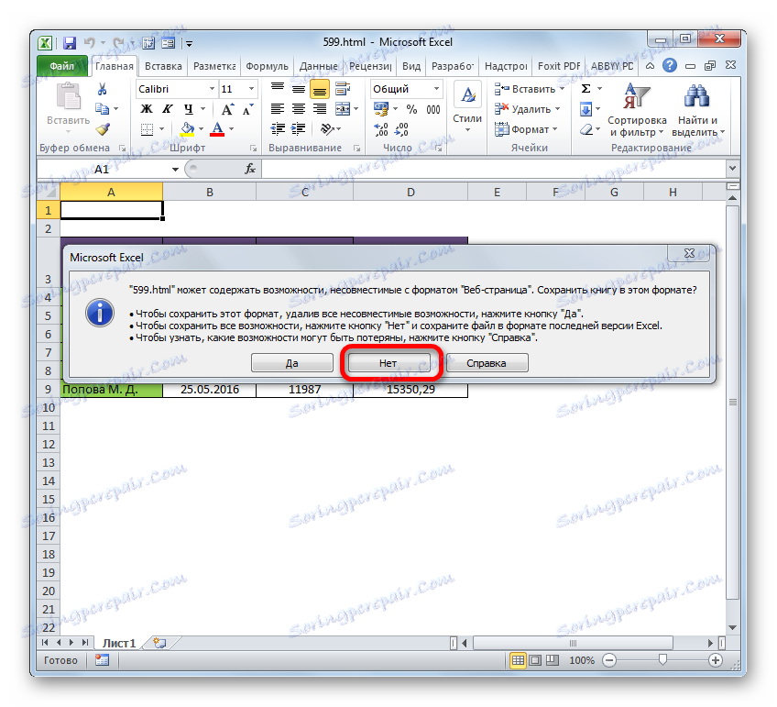Toggle middle vertical alignment
Image resolution: width=777 pixels, height=707 pixels.
(299, 89)
